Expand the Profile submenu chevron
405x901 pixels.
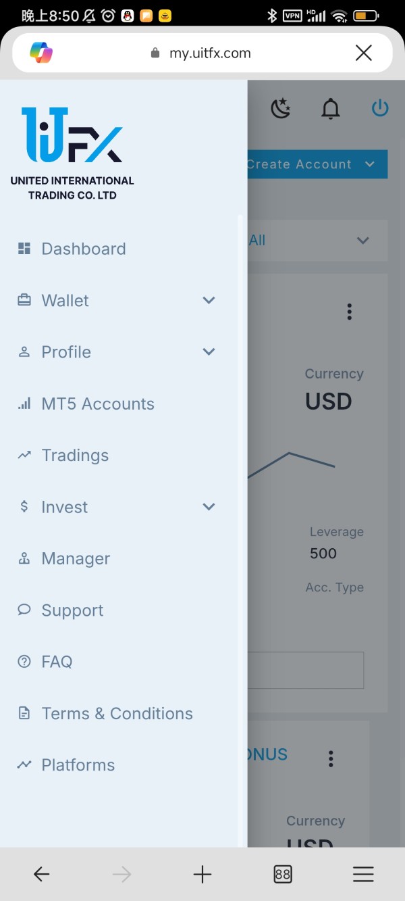point(209,351)
